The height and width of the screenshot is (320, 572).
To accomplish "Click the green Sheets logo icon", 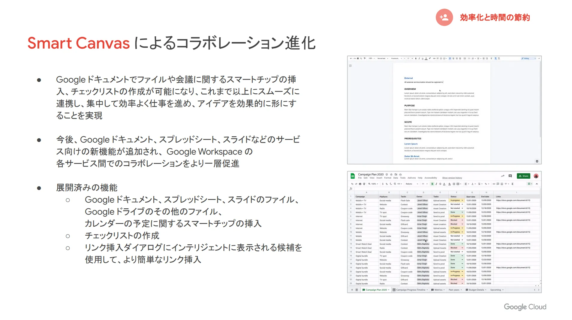I will pos(353,176).
